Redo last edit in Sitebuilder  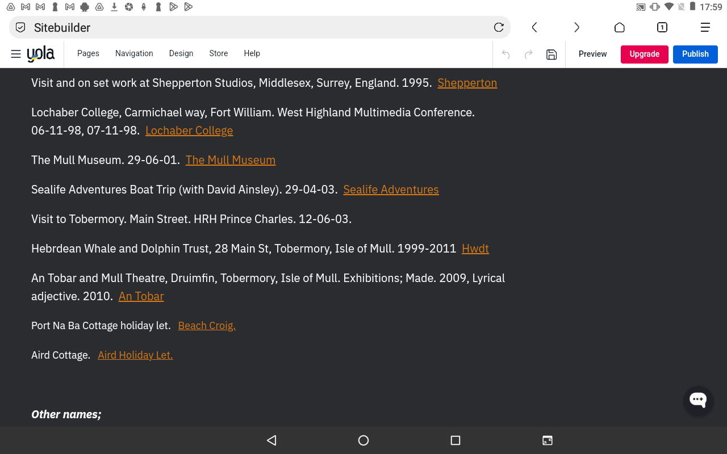(x=528, y=54)
